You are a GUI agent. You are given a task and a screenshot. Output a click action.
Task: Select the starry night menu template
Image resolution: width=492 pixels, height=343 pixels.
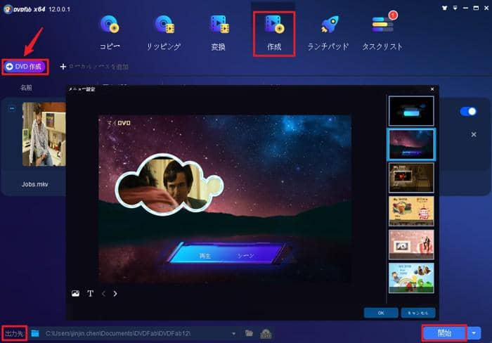click(411, 145)
